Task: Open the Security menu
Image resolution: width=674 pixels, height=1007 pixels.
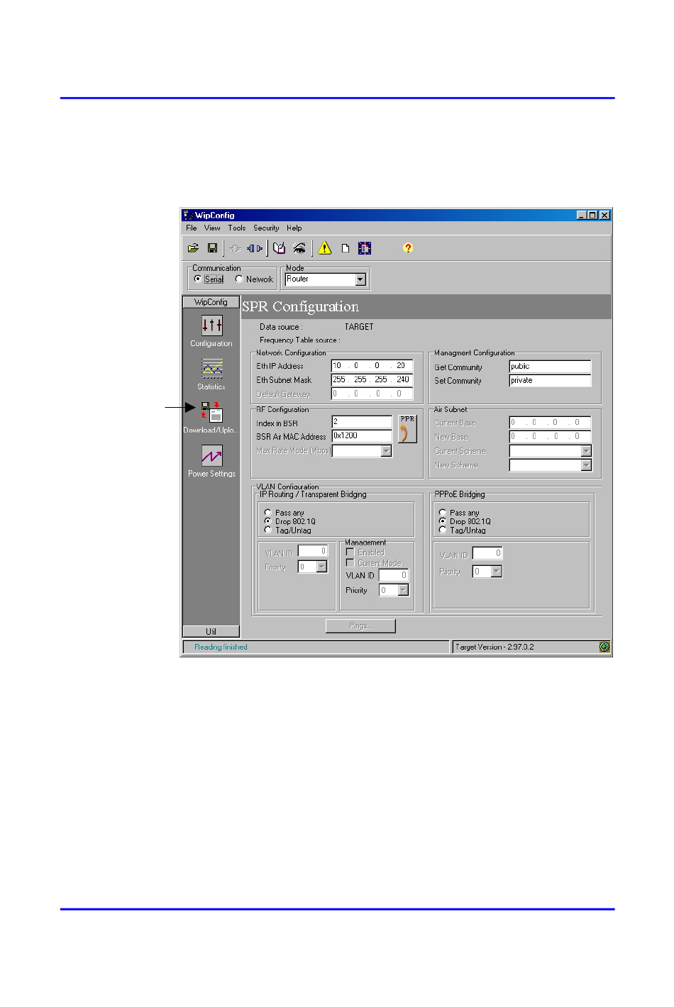Action: click(266, 228)
